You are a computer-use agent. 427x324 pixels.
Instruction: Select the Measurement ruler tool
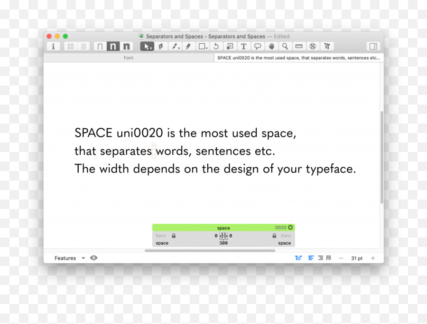[x=299, y=47]
